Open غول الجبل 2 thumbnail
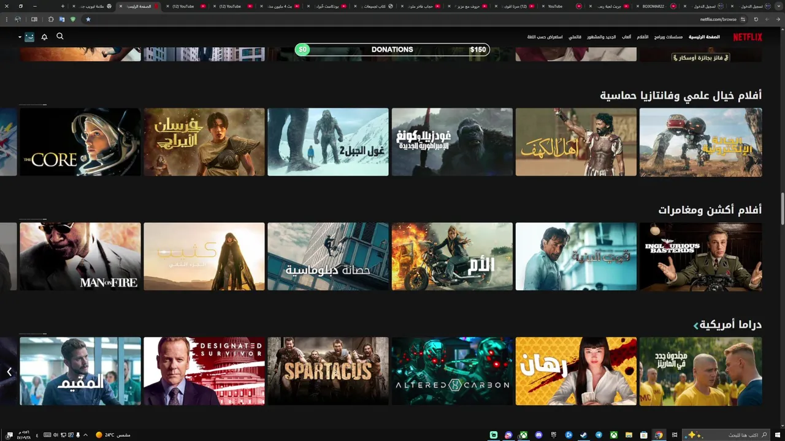 pyautogui.click(x=328, y=142)
